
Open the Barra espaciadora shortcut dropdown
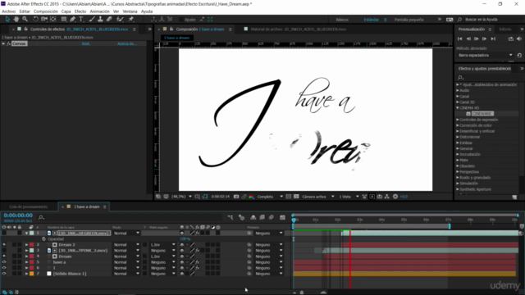[485, 55]
